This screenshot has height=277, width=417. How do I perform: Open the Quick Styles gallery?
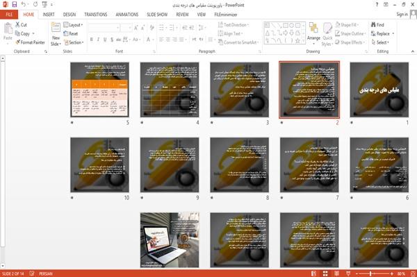327,34
